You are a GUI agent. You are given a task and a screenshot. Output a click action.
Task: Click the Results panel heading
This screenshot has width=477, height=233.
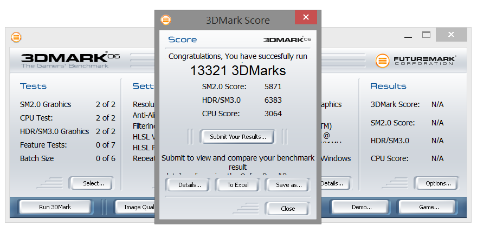click(x=388, y=86)
